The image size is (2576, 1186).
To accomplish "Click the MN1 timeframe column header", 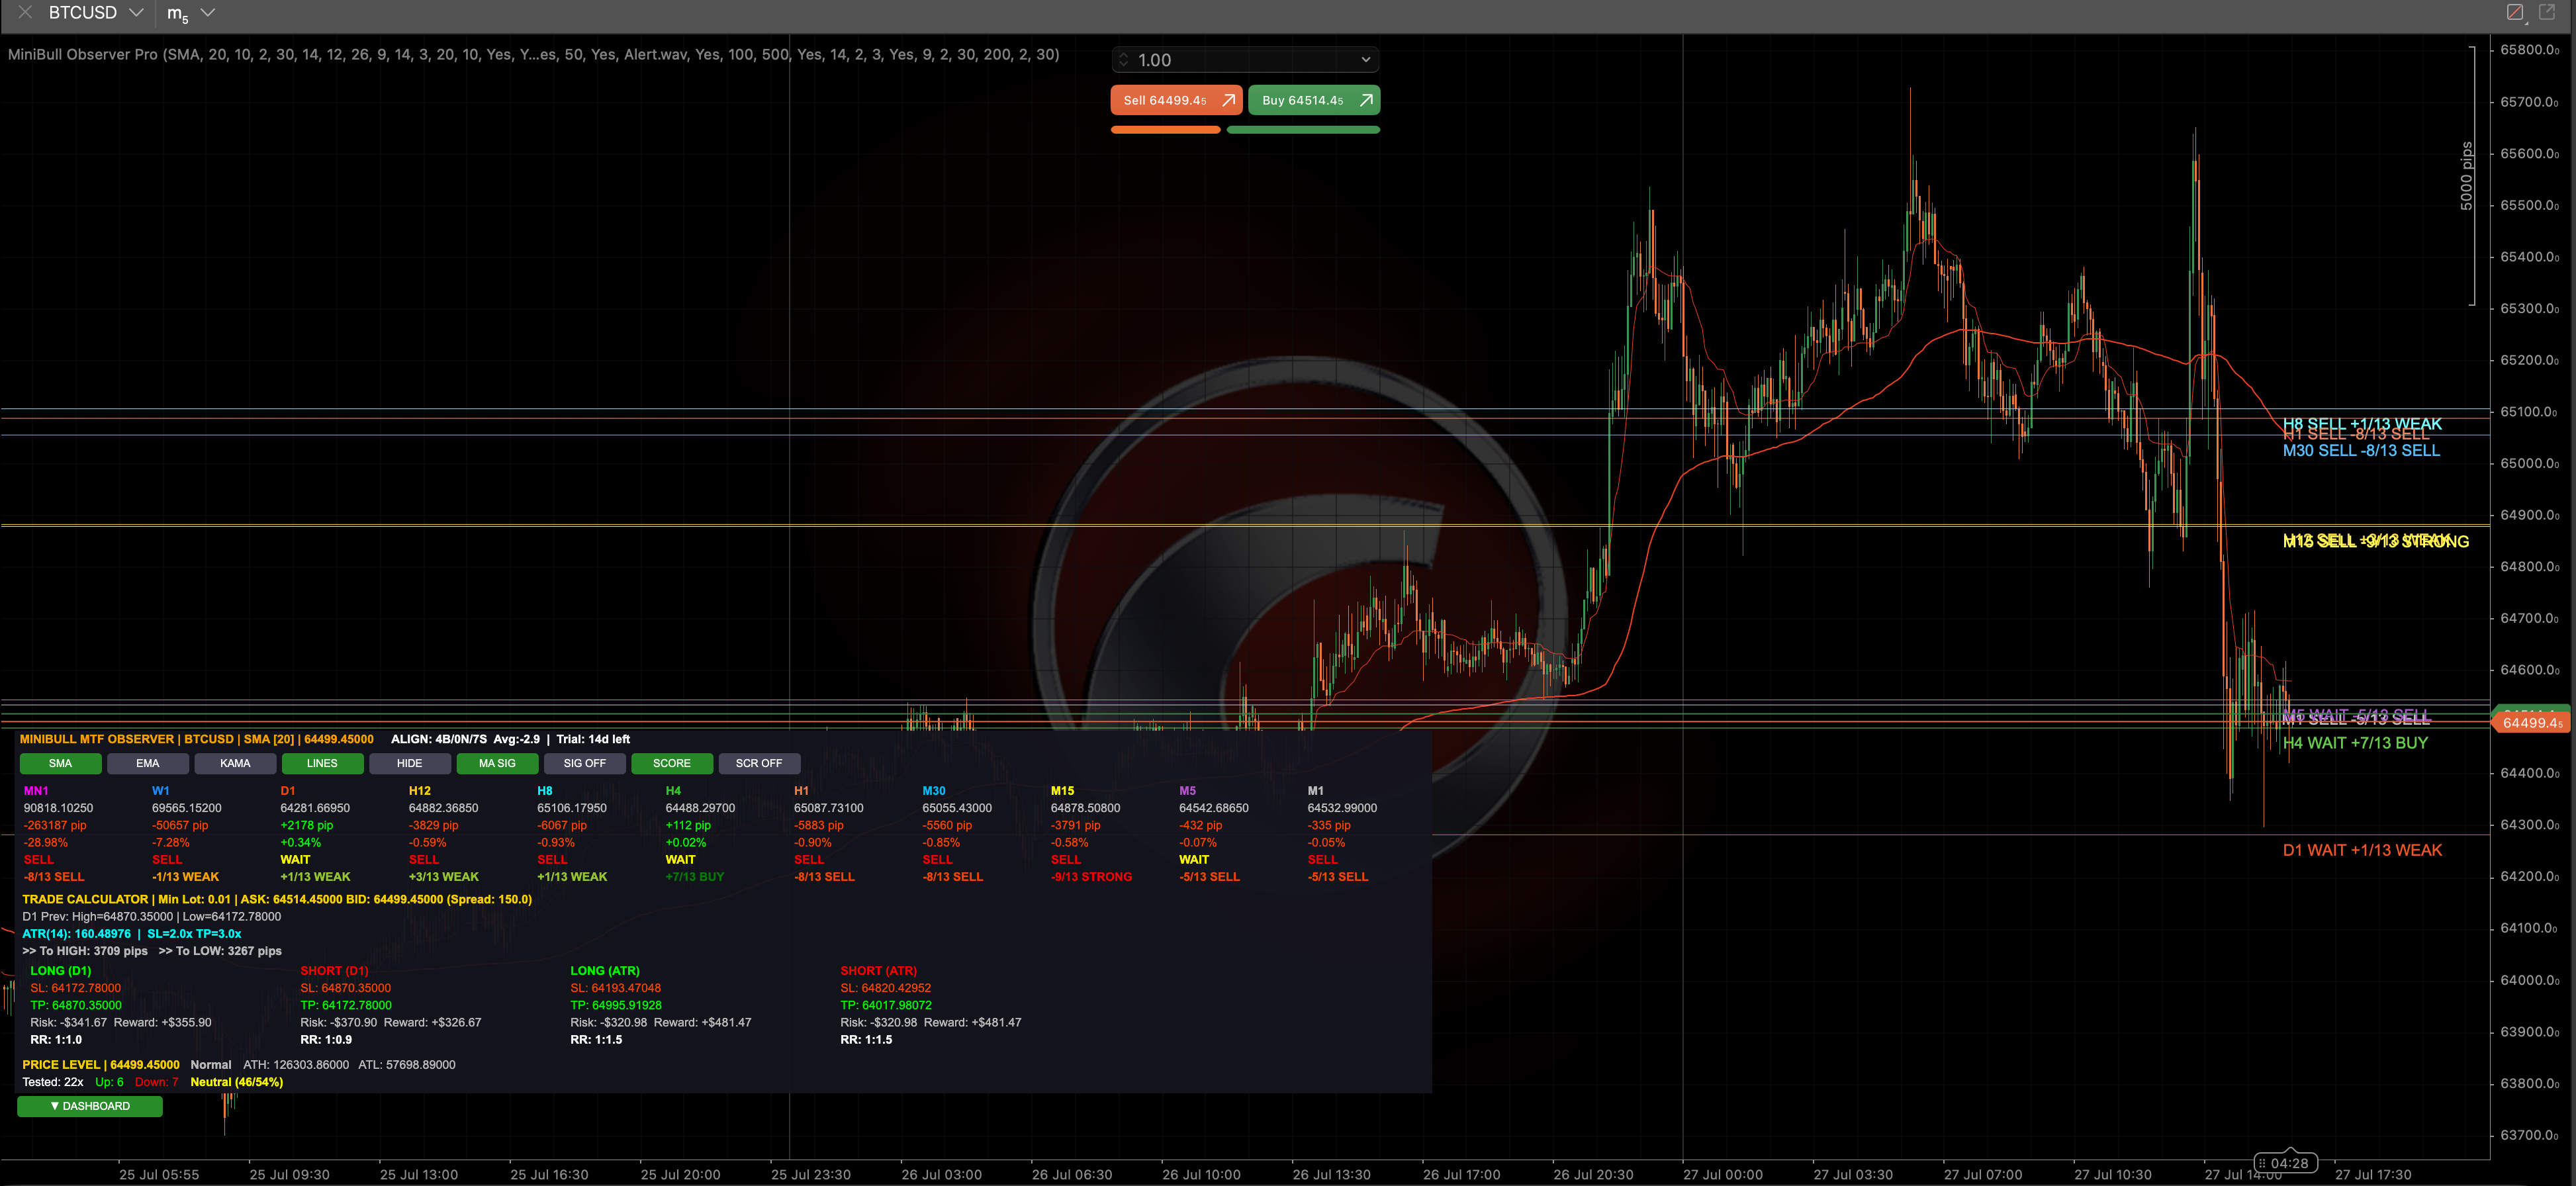I will click(x=36, y=791).
